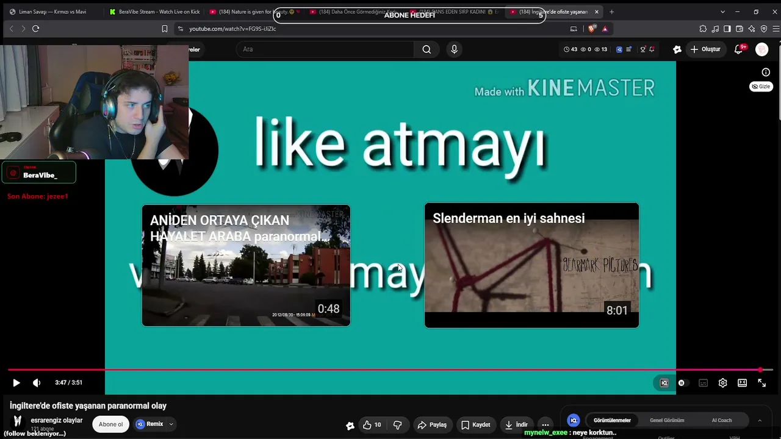Toggle the subtitles button in the player

703,383
